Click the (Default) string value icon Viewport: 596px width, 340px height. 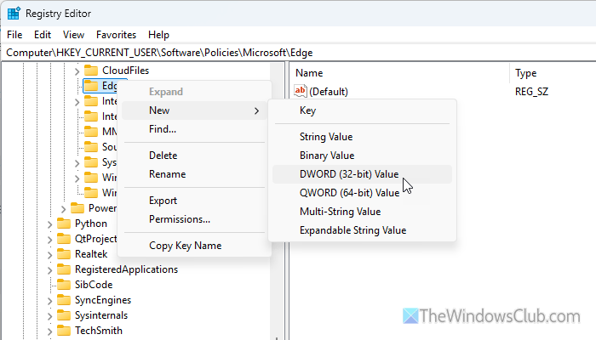[x=300, y=91]
